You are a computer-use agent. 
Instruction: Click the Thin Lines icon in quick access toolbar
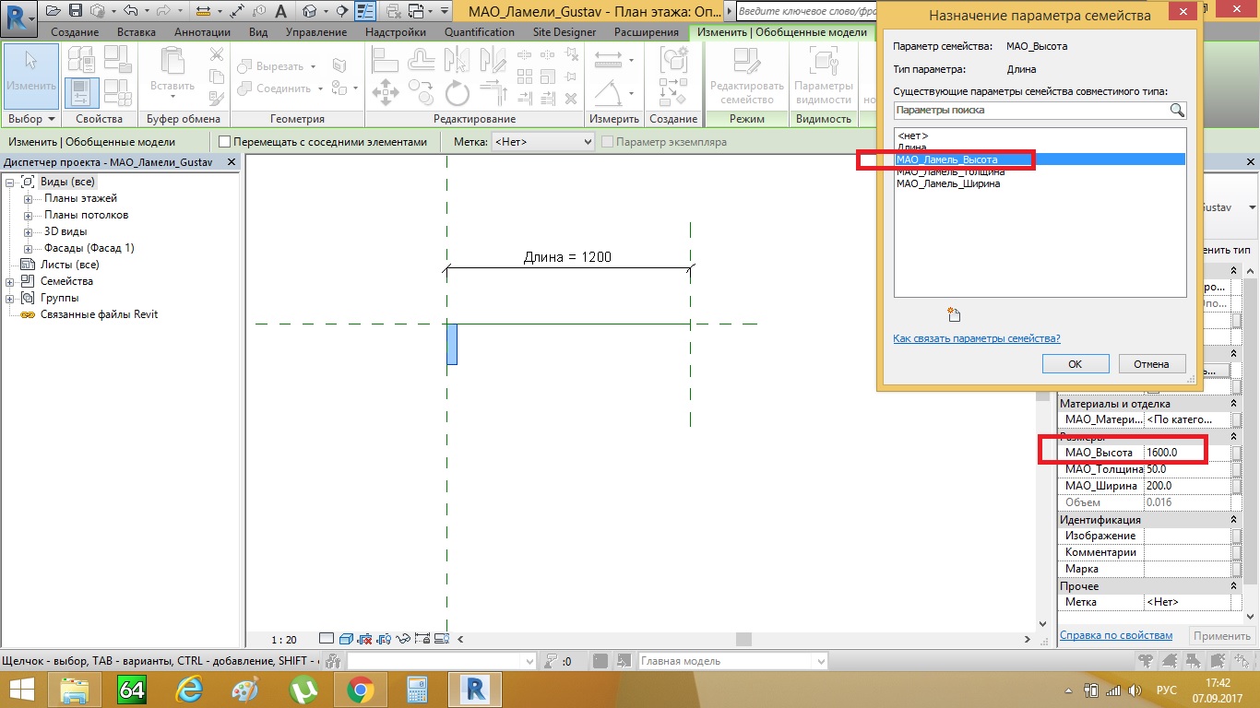[x=365, y=11]
